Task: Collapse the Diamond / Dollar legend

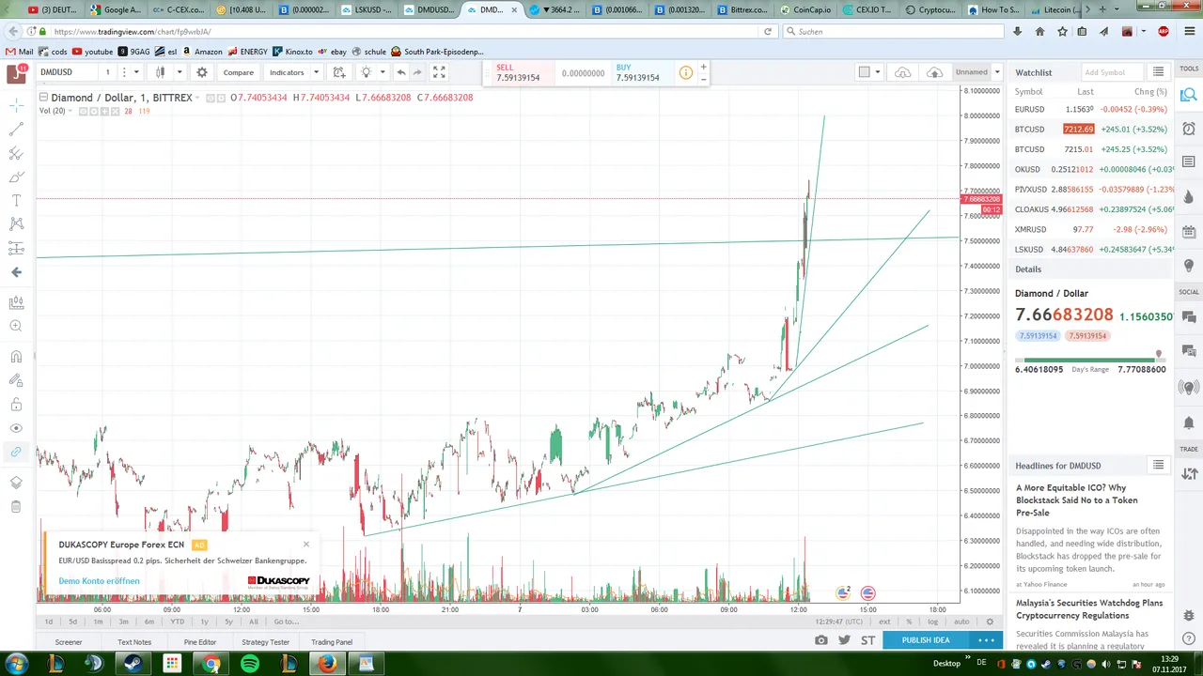Action: tap(43, 98)
